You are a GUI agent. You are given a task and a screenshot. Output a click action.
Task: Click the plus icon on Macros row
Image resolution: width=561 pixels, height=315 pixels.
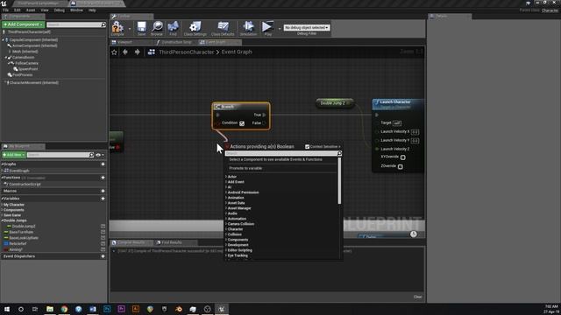103,191
